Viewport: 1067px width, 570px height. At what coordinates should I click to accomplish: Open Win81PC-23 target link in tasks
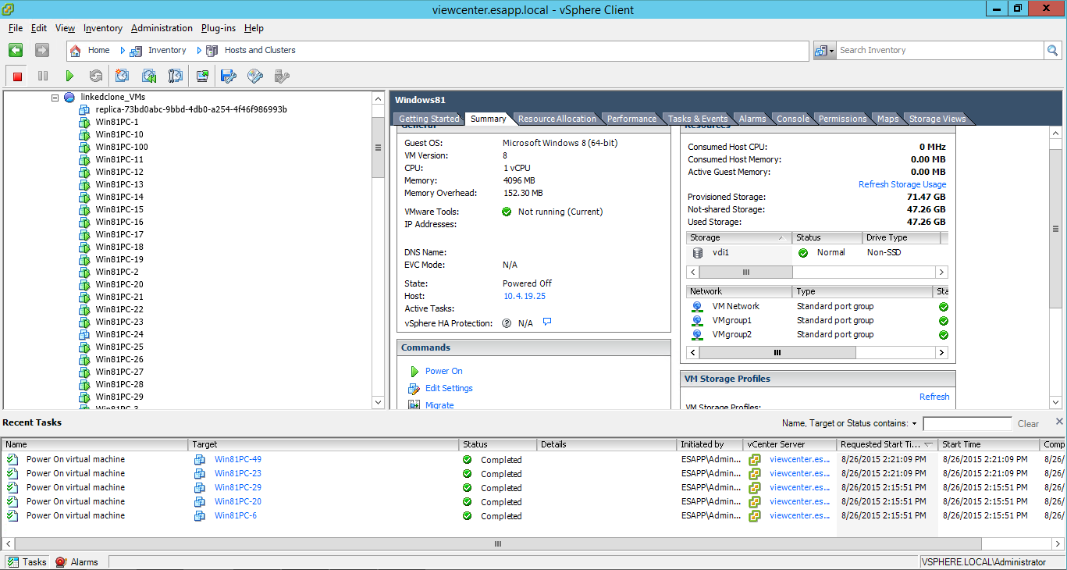pyautogui.click(x=238, y=473)
